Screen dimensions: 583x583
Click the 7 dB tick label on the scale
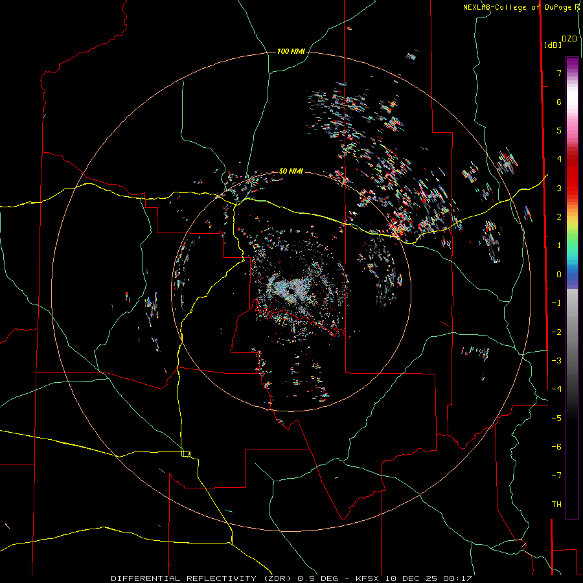559,73
